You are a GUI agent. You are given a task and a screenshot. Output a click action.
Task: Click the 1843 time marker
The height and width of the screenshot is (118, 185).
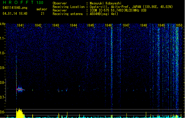56,25
